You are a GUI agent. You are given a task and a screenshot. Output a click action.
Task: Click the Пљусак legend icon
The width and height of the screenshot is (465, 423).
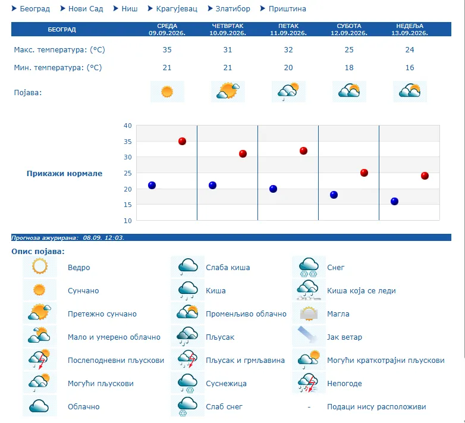point(188,336)
